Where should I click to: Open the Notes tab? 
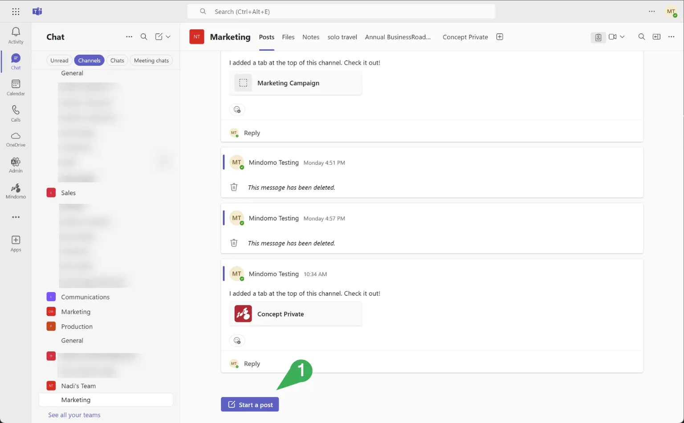[310, 37]
